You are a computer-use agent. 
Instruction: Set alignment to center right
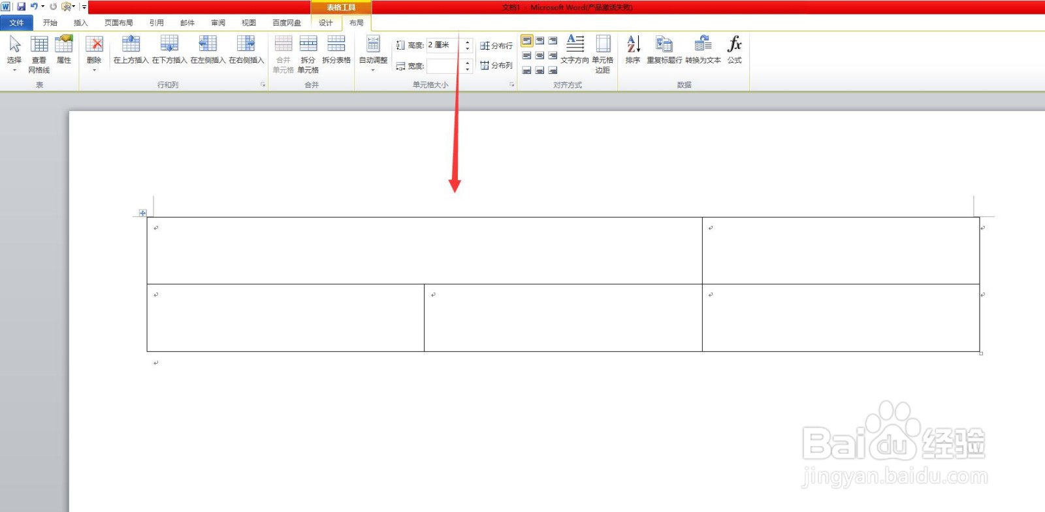553,56
